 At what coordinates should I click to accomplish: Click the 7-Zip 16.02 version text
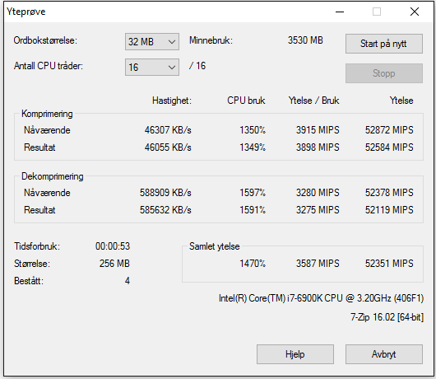pos(387,317)
